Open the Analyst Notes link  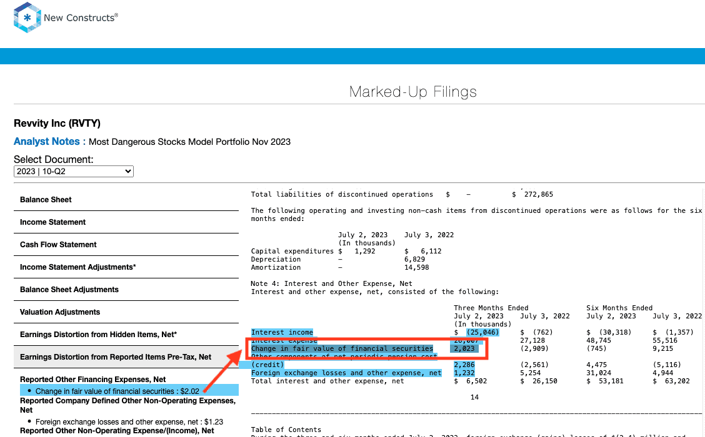(49, 142)
